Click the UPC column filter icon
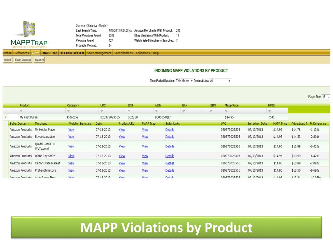The width and height of the screenshot is (333, 250). click(102, 111)
